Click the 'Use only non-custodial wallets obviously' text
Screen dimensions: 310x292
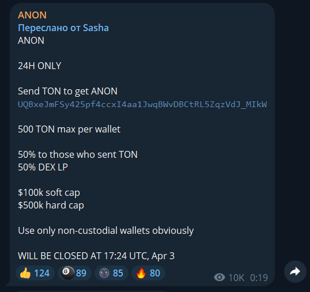pyautogui.click(x=106, y=230)
